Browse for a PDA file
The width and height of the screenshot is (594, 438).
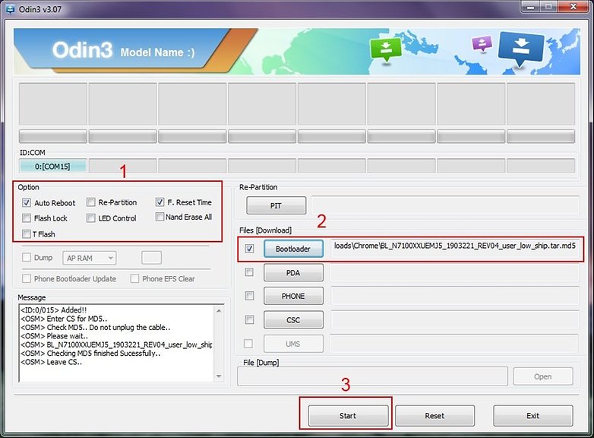click(x=294, y=273)
